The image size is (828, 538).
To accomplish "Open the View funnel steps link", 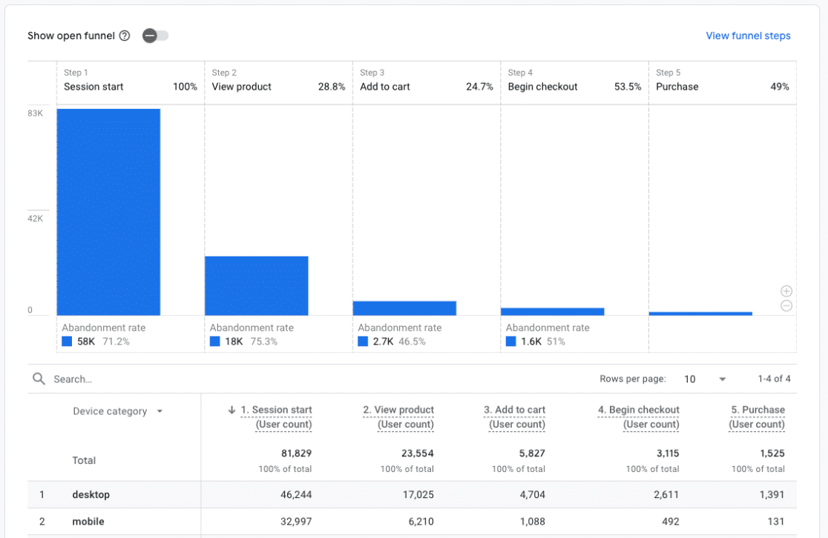I will click(x=748, y=36).
